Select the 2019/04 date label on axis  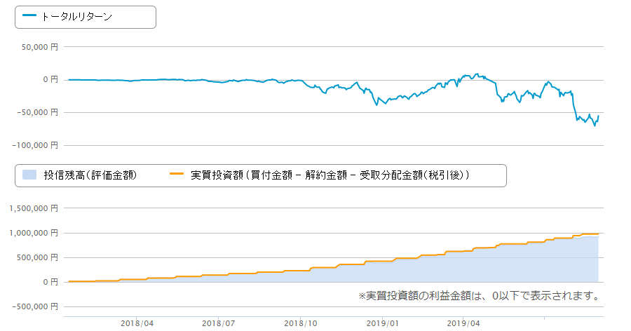coord(463,323)
